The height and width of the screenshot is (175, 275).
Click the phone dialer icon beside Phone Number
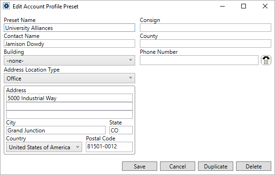tap(266, 60)
